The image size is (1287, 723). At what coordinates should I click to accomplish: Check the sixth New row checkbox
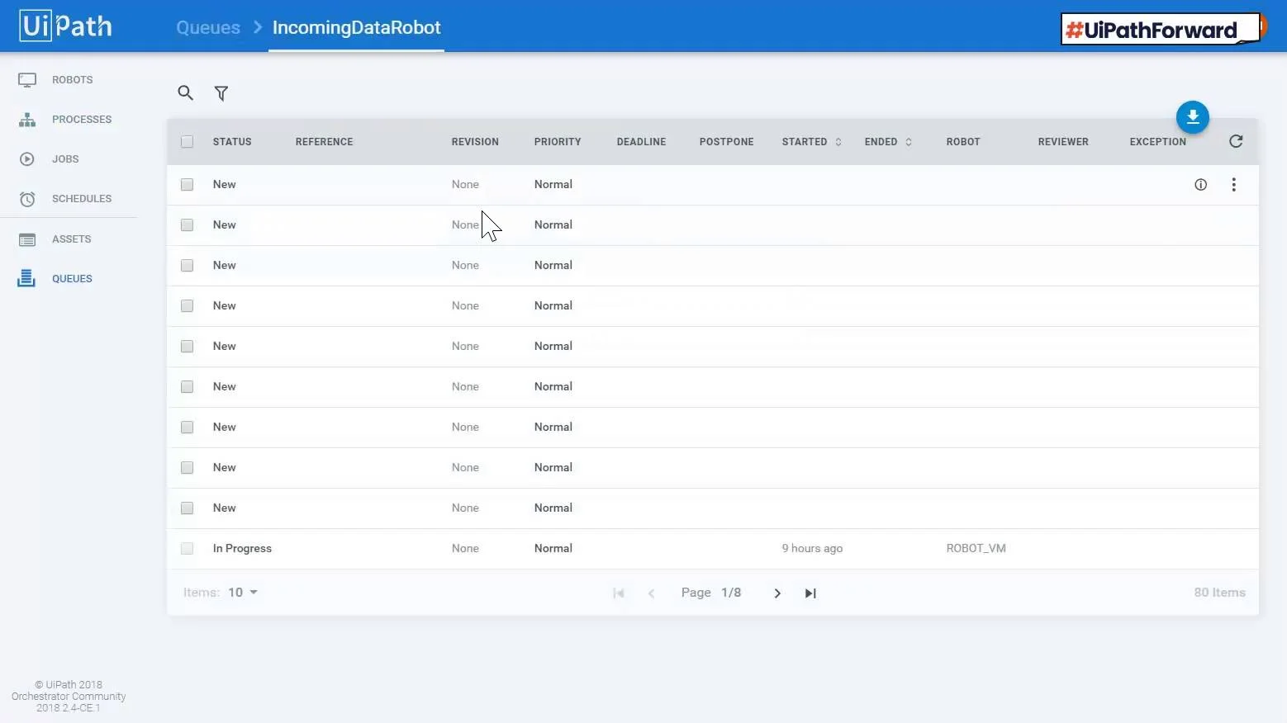click(188, 387)
